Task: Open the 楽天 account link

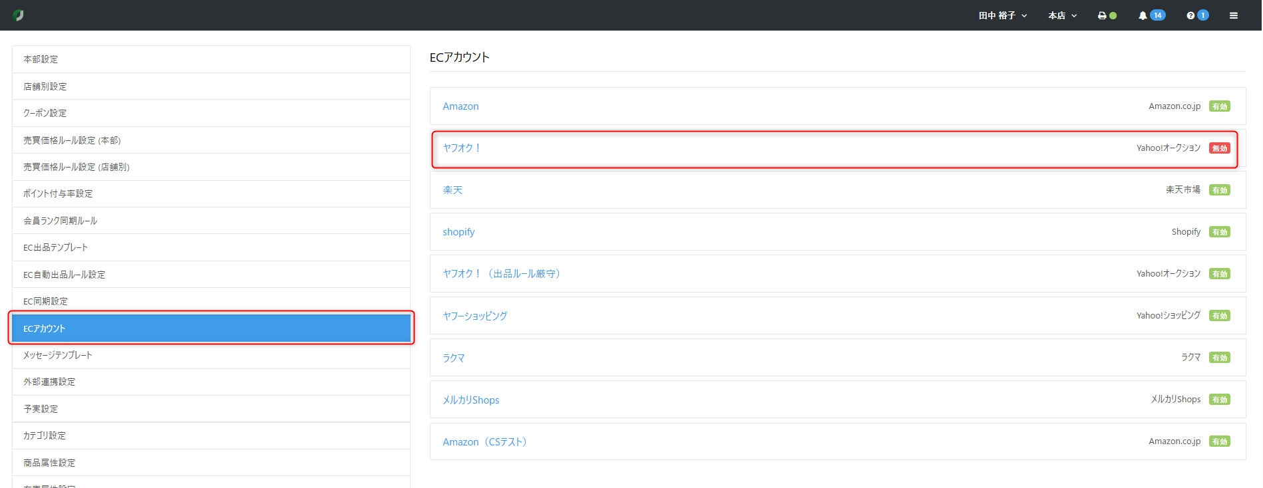Action: pyautogui.click(x=452, y=190)
